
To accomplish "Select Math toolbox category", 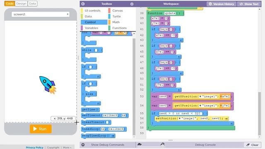I will pos(121,22).
